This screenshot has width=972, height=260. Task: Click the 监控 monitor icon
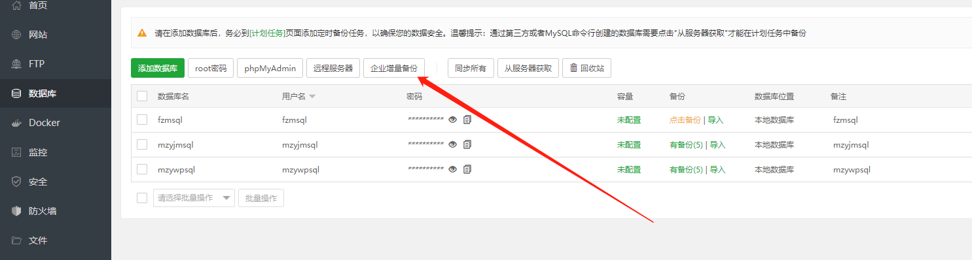click(16, 152)
